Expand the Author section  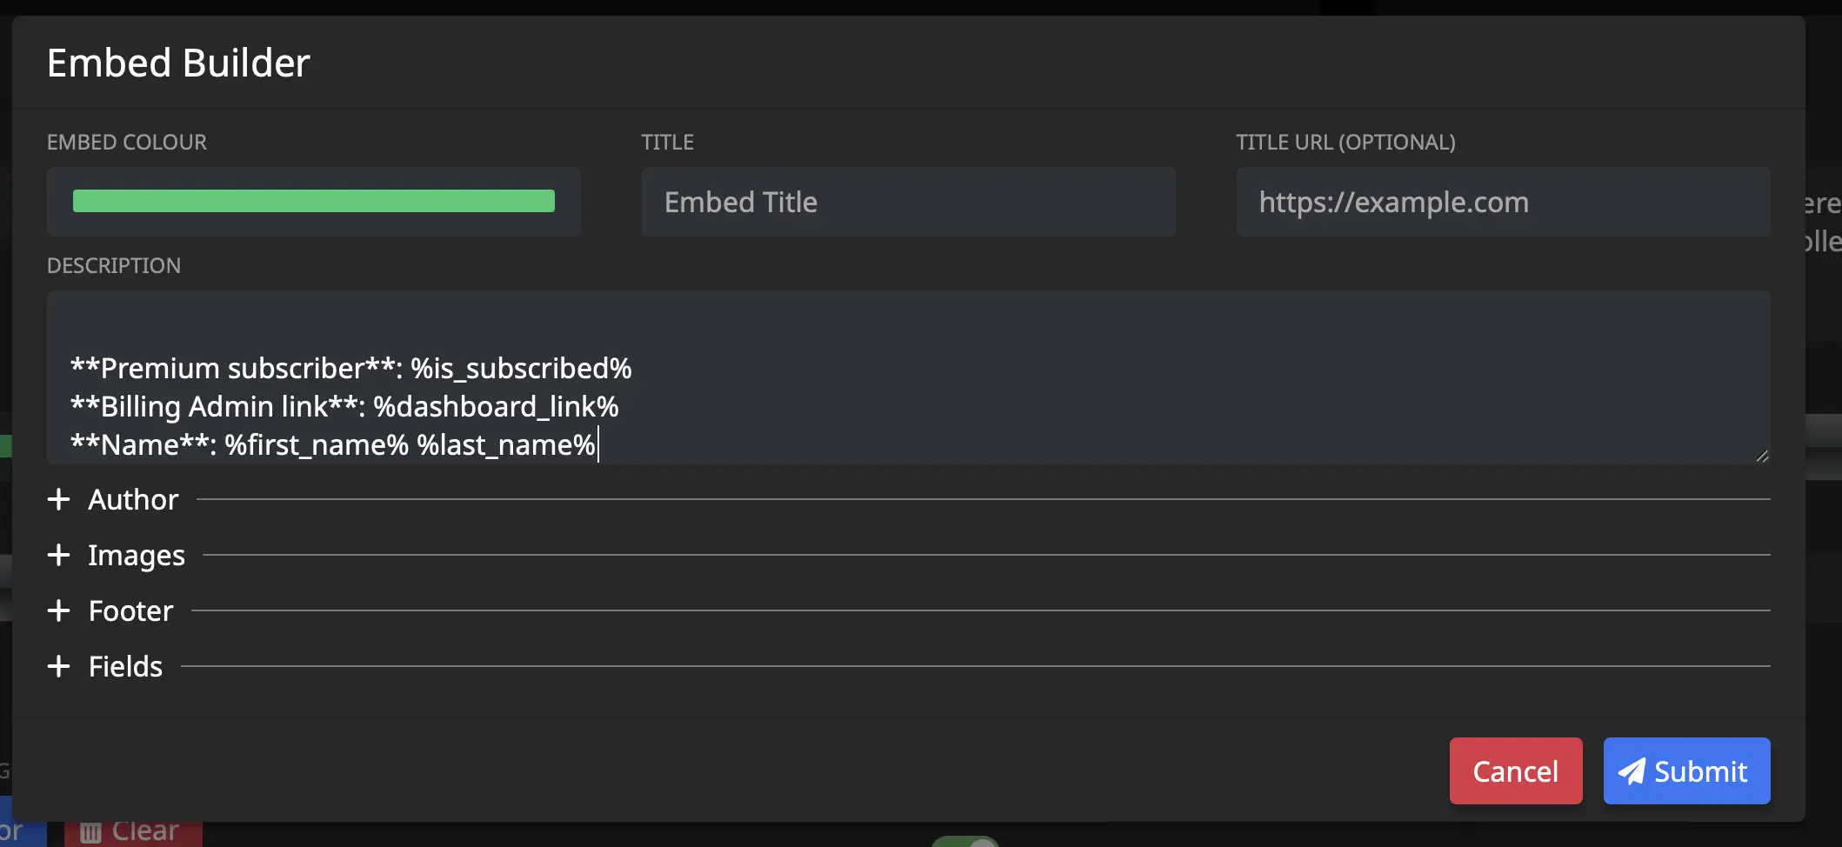click(x=132, y=498)
